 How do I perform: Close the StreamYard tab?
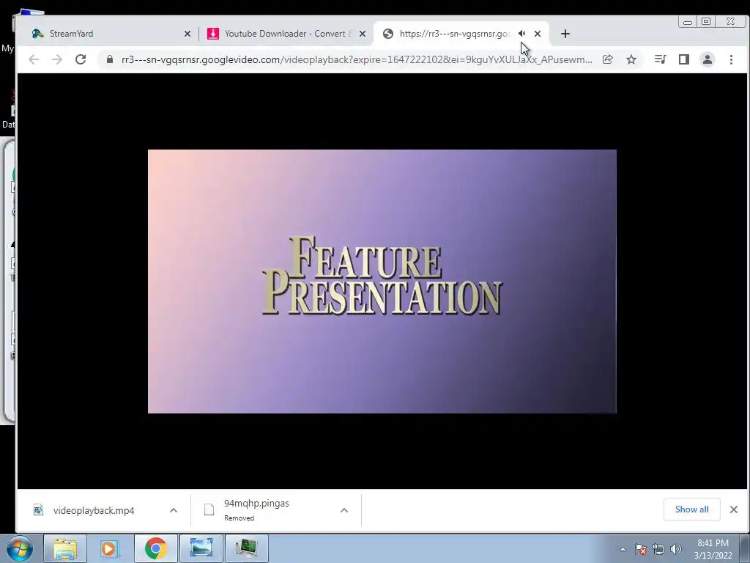(x=187, y=34)
